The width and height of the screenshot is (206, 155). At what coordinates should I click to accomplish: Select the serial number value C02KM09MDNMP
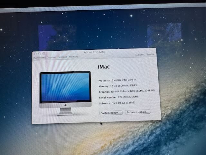click(128, 97)
